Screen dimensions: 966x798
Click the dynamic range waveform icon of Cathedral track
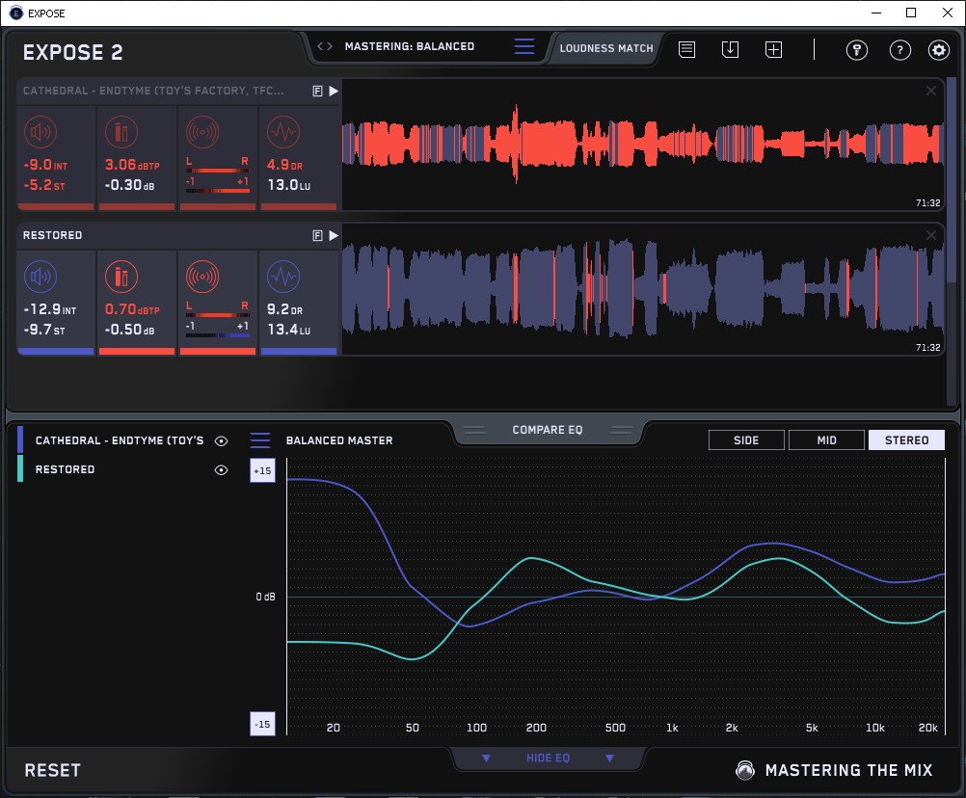(x=282, y=132)
